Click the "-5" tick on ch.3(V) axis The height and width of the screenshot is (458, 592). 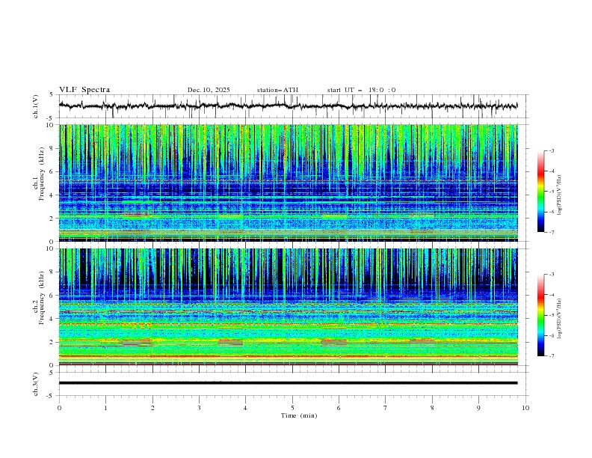51,396
